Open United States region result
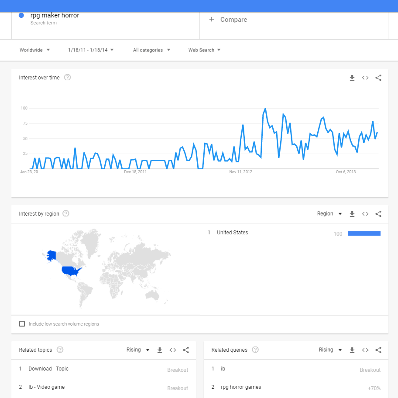398x398 pixels. (233, 233)
